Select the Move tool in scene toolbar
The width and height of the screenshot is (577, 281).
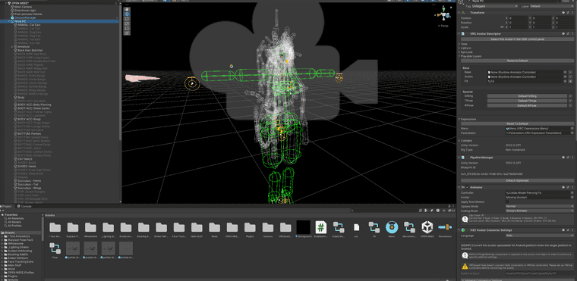pos(127,14)
